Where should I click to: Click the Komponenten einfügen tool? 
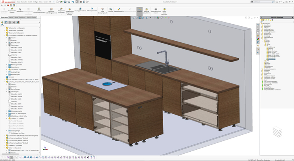click(12, 11)
